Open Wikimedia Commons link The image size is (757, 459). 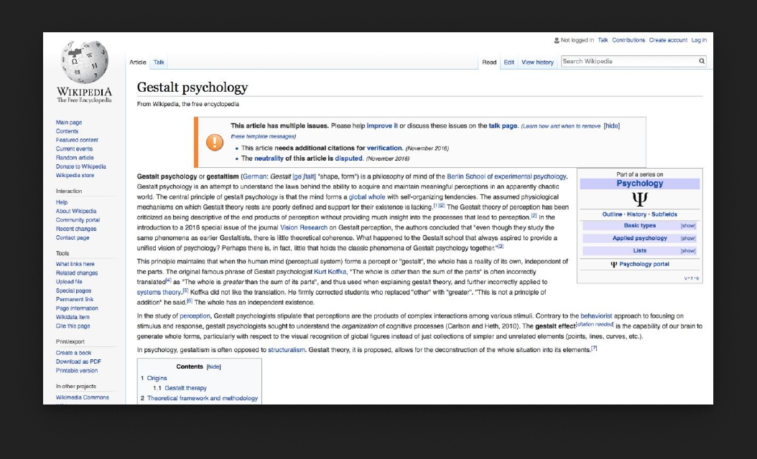(82, 398)
